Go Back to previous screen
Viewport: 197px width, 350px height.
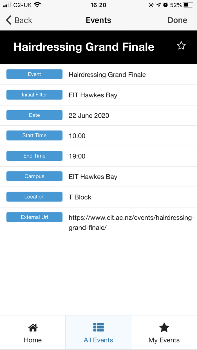(19, 20)
